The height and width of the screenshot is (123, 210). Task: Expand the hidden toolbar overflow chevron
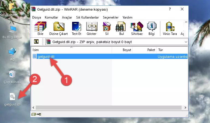186,22
